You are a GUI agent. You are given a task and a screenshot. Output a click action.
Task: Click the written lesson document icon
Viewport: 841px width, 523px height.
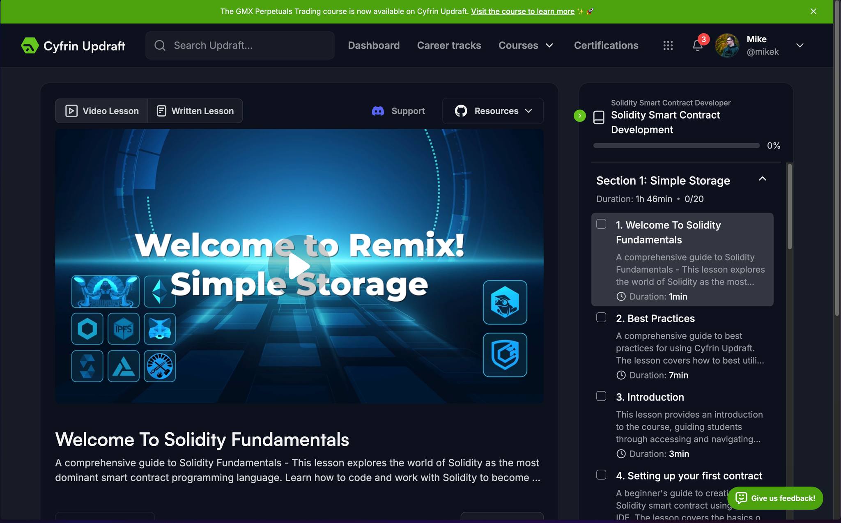(x=162, y=111)
